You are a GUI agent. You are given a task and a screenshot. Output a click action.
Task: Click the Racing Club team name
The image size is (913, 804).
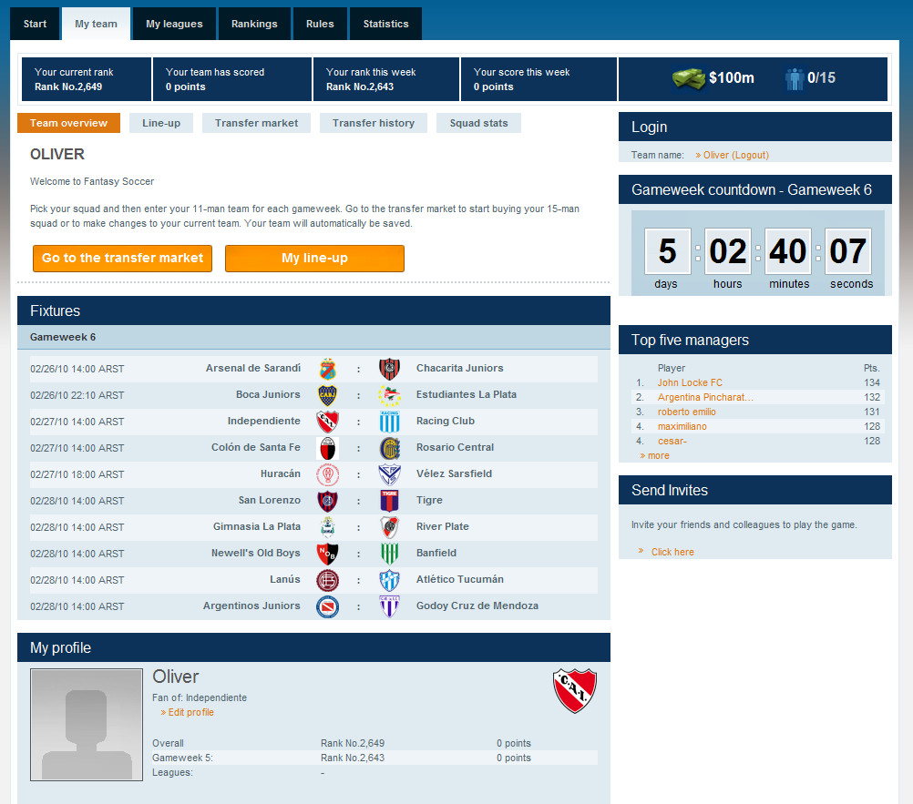click(446, 422)
